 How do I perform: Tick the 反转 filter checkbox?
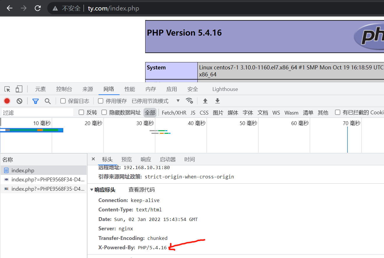pyautogui.click(x=81, y=112)
